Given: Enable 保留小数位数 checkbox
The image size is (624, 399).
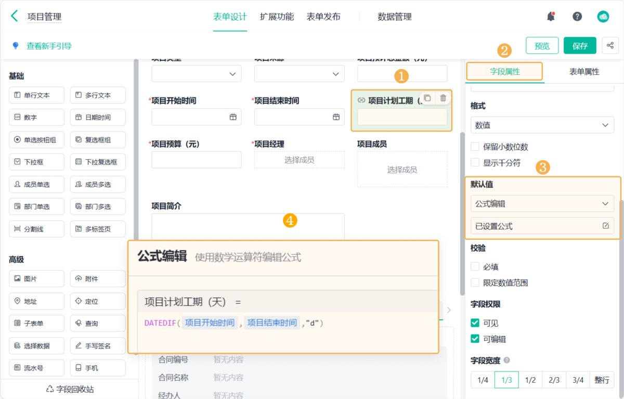Looking at the screenshot, I should 475,147.
